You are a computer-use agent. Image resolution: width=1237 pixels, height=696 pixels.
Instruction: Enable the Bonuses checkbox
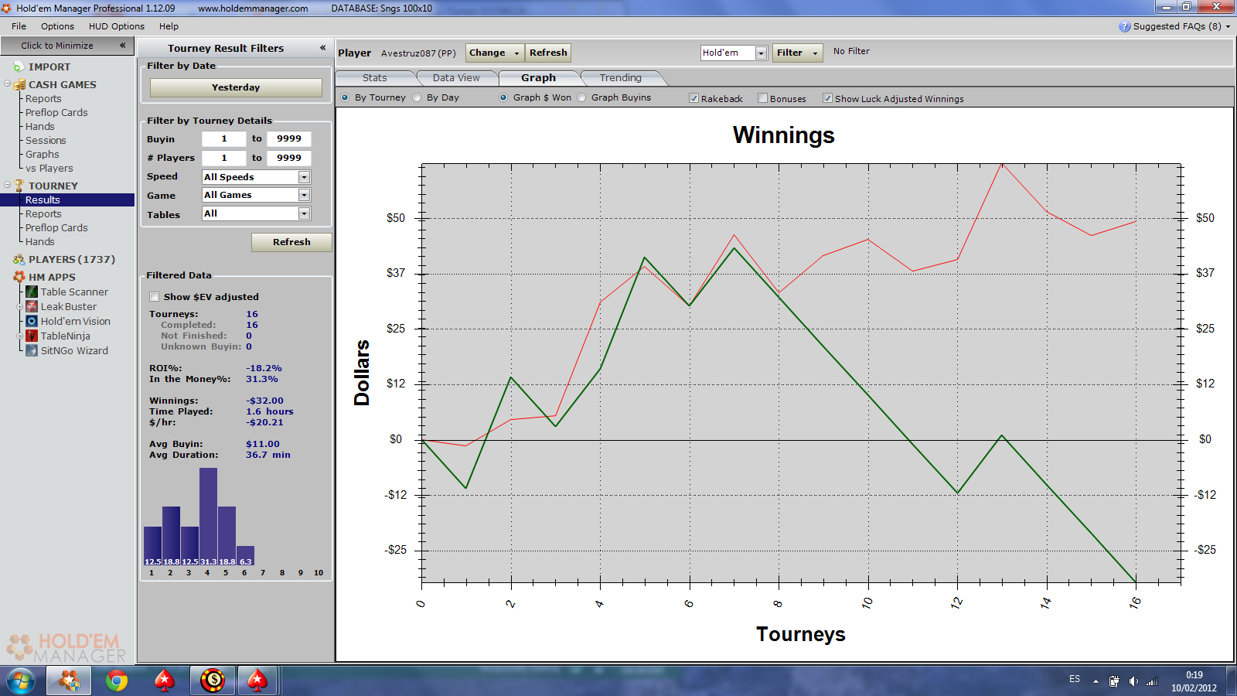(x=762, y=98)
